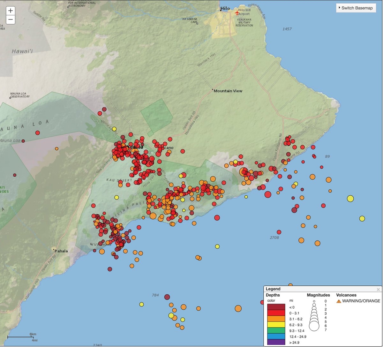Click the yellow '6.2 - 9.3' depth swatch
Image resolution: width=383 pixels, height=347 pixels.
tap(276, 325)
